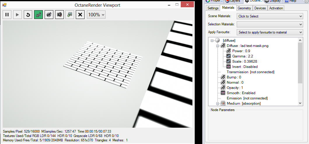Select the [diffuse] material sphere icon

[217, 41]
